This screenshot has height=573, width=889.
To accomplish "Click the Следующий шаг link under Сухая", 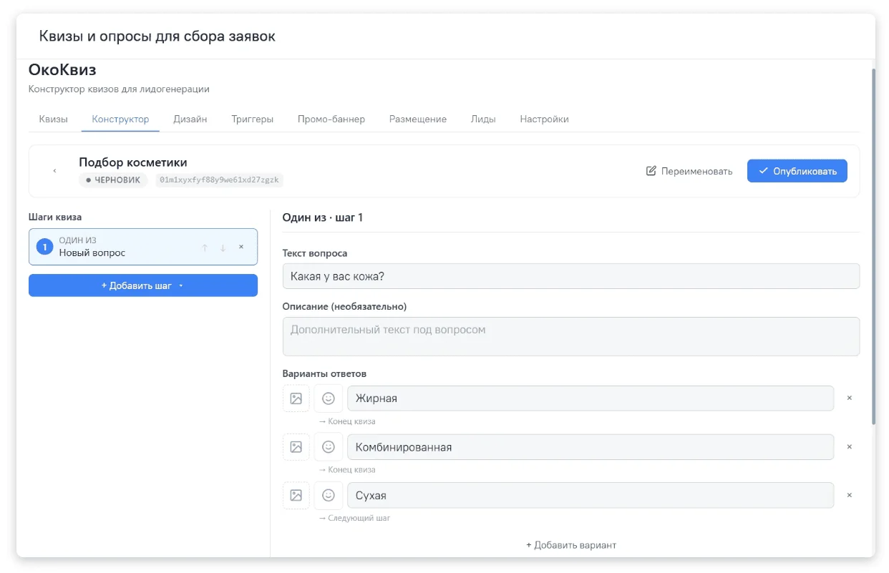I will (354, 518).
